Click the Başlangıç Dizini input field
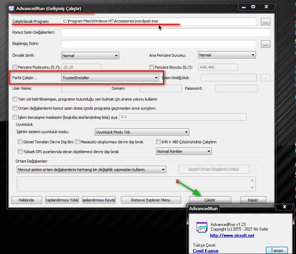Screen dimensions: 296x254 pyautogui.click(x=159, y=44)
